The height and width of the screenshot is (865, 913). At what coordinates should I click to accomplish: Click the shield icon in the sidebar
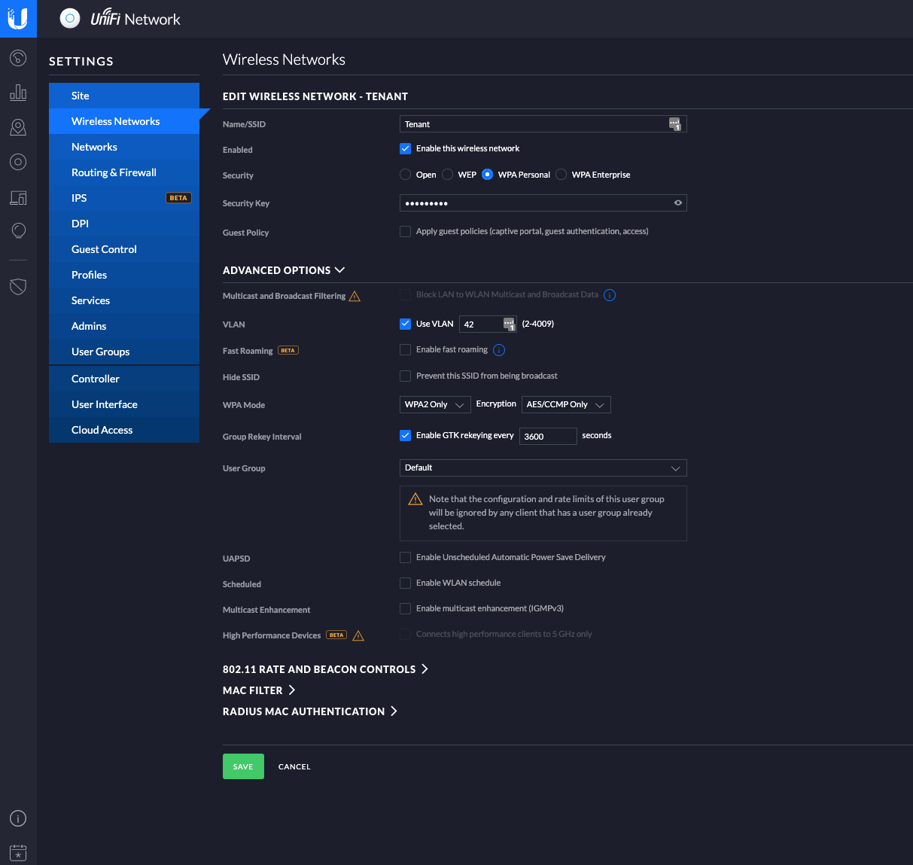tap(18, 286)
